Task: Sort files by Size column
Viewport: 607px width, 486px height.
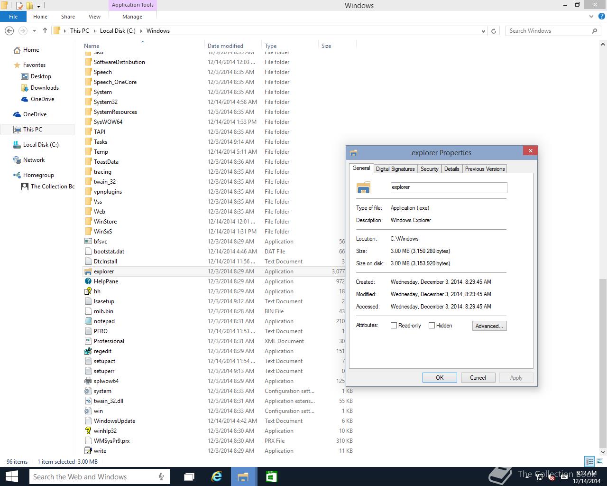Action: 337,46
